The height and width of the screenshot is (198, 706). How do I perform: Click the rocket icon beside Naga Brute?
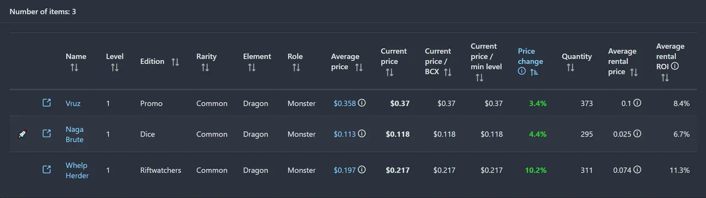tap(22, 134)
